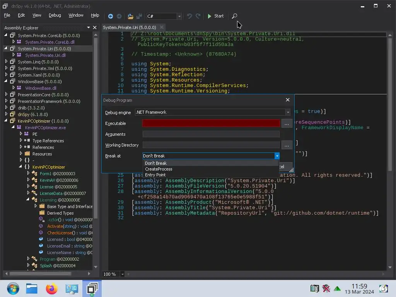Click the Resources folder icon
396x297 pixels.
coord(27,153)
